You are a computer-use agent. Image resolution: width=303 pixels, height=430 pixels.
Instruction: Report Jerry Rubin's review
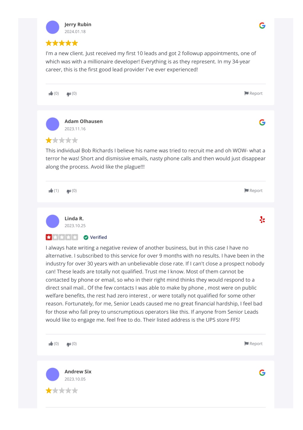point(253,93)
